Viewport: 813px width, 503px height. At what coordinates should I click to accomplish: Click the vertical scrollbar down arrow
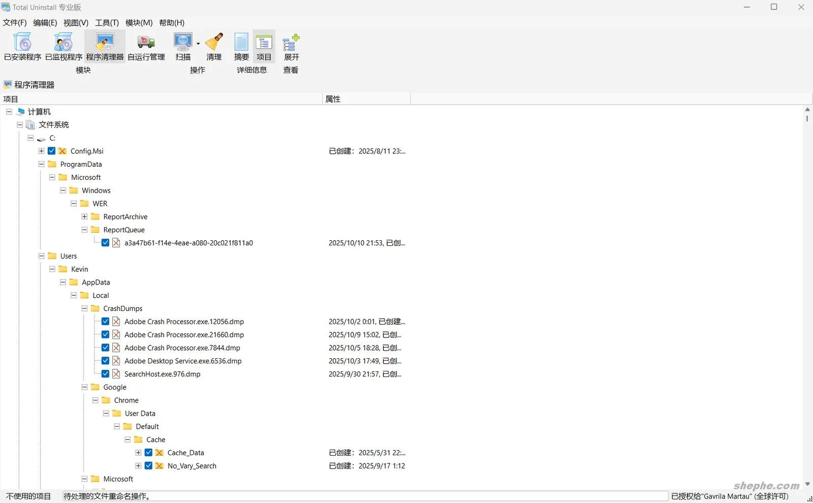point(808,484)
